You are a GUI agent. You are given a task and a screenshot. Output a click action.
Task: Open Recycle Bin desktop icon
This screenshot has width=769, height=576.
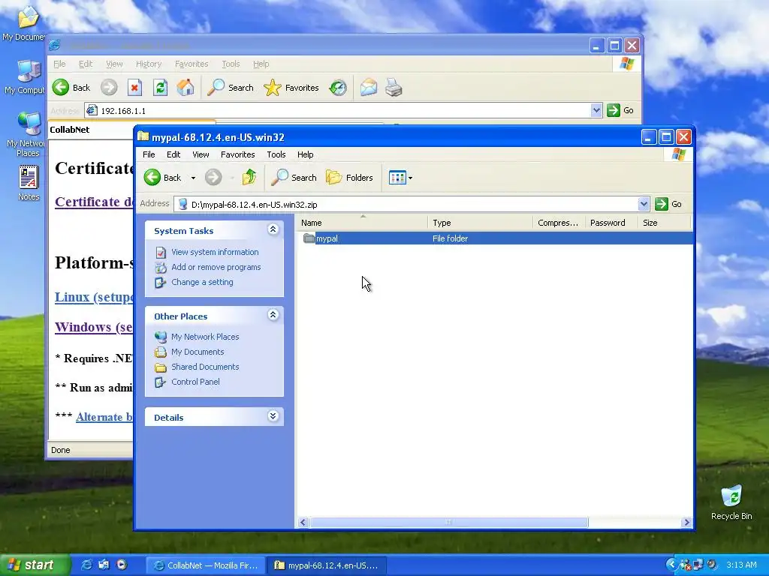731,502
